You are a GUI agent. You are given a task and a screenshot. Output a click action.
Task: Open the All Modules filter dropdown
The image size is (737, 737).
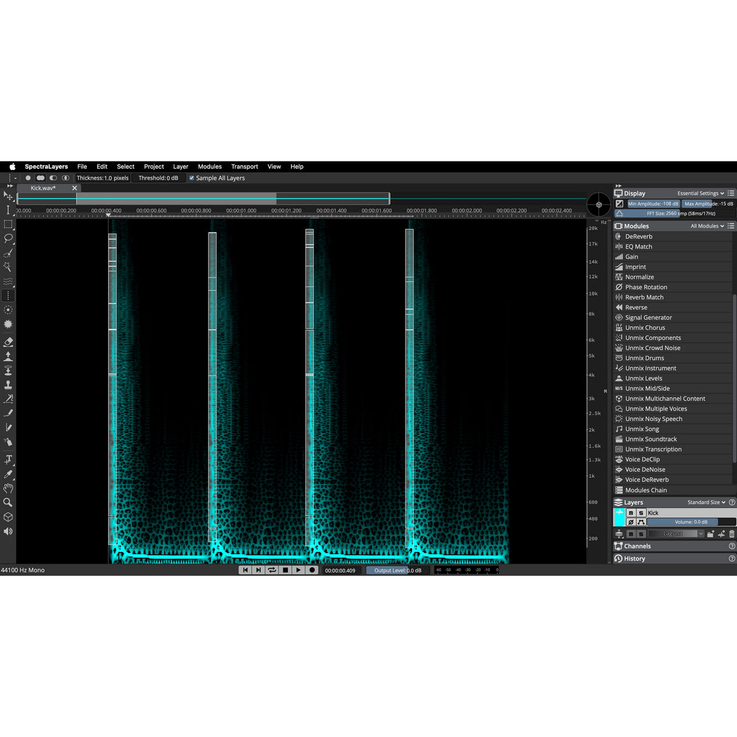[707, 225]
